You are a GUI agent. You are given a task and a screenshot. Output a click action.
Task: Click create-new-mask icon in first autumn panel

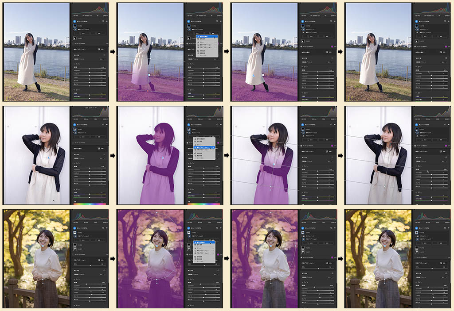(74, 228)
